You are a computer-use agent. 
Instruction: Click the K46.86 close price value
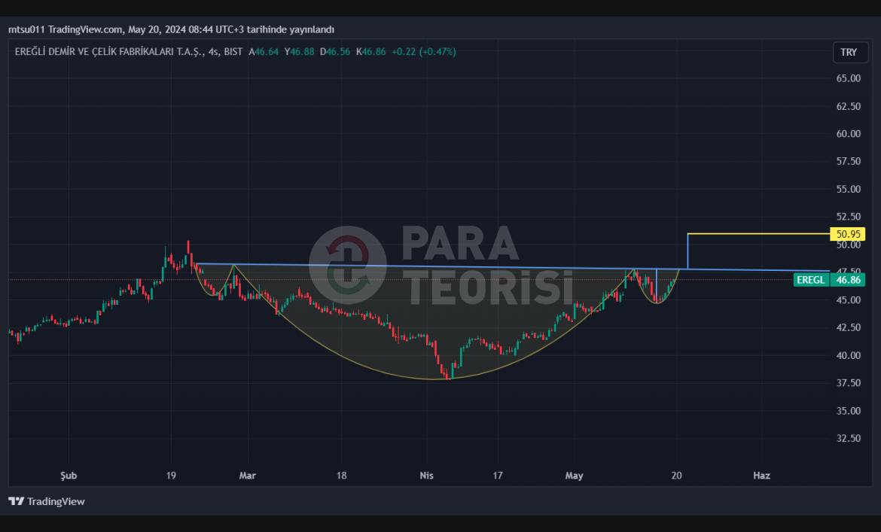tap(370, 52)
